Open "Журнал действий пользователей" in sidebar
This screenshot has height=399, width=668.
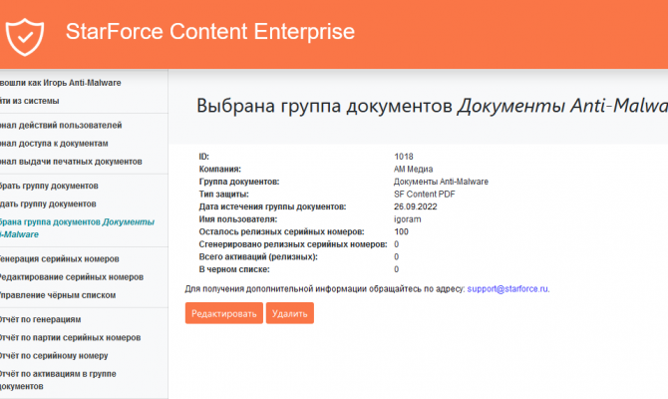point(60,126)
